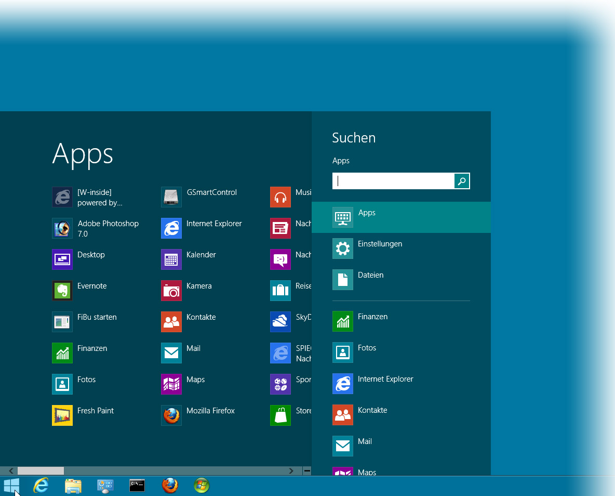The width and height of the screenshot is (615, 496).
Task: Open File Explorer from the taskbar
Action: pyautogui.click(x=73, y=486)
